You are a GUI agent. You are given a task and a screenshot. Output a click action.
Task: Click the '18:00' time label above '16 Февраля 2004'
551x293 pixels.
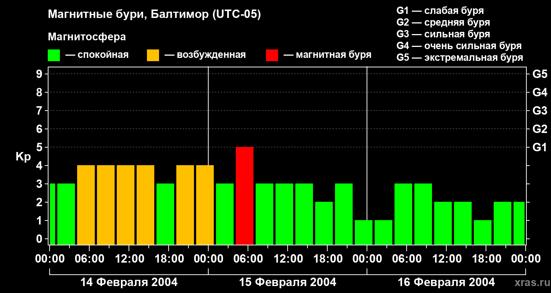486,259
